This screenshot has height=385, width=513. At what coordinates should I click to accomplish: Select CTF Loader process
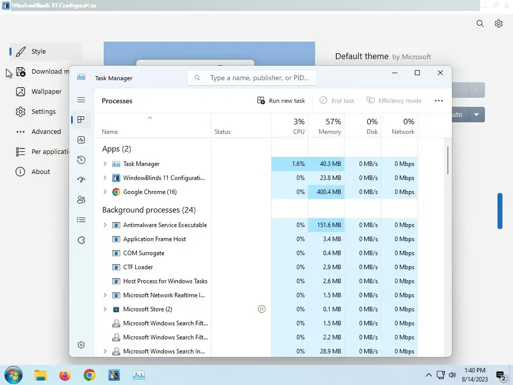pyautogui.click(x=138, y=267)
